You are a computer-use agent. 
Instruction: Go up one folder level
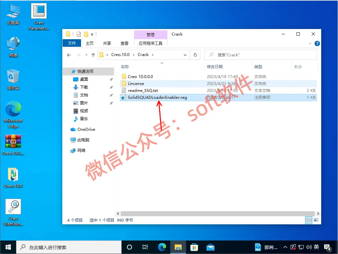(x=93, y=55)
